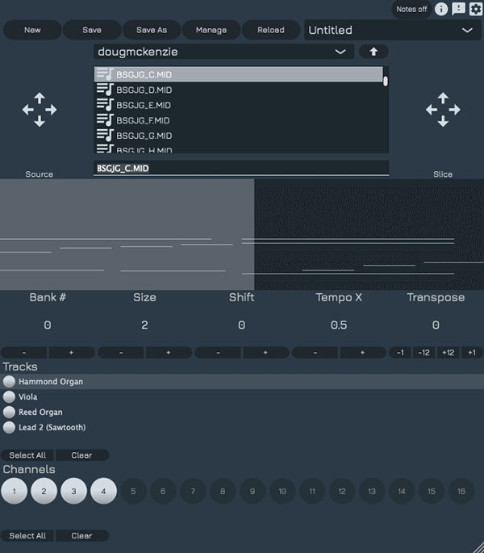Click the file list scrollbar
Viewport: 484px width, 553px height.
click(386, 82)
